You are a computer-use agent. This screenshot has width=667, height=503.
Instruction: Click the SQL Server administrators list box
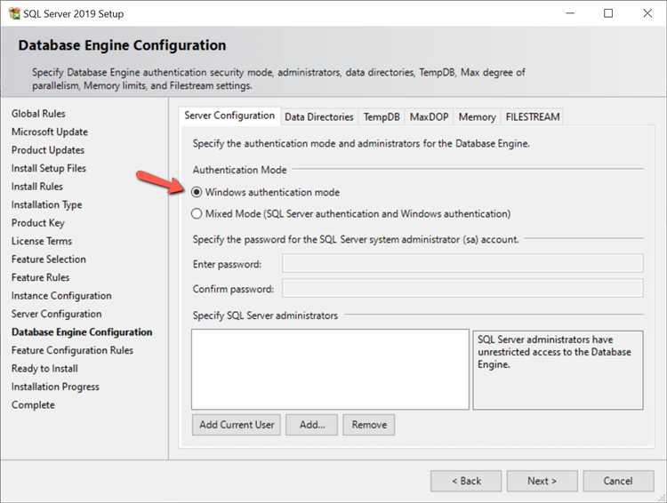tap(330, 369)
